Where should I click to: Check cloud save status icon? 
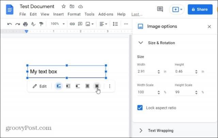click(80, 6)
